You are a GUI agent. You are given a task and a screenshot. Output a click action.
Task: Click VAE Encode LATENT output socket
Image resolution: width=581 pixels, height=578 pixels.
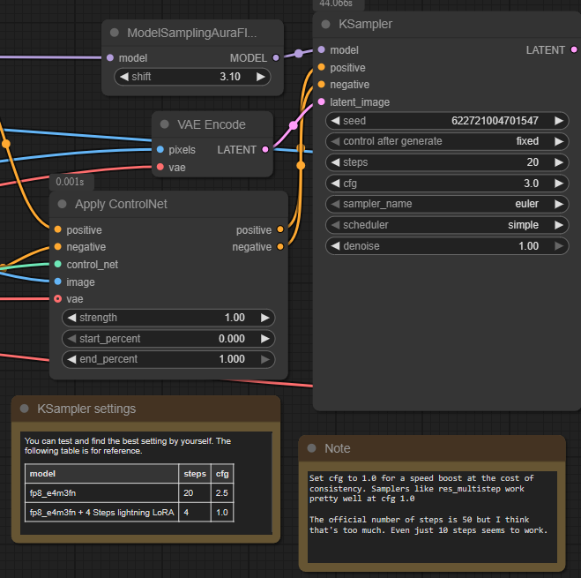tap(265, 149)
